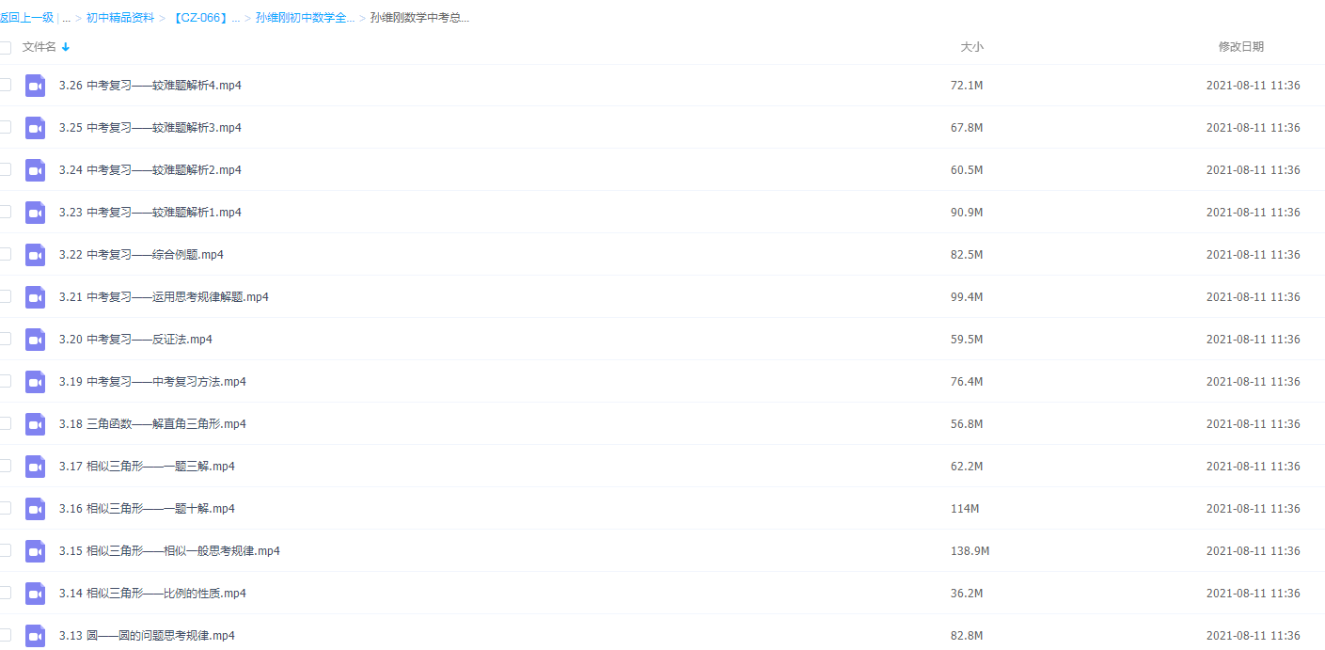
Task: Click video icon for 3.26 较难题解析4.mp4
Action: pos(35,86)
